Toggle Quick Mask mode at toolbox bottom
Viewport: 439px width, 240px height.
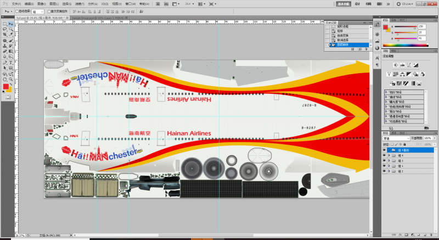(x=8, y=97)
